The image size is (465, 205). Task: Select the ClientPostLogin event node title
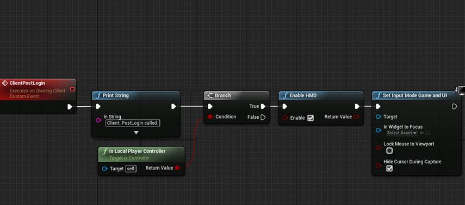(x=27, y=84)
